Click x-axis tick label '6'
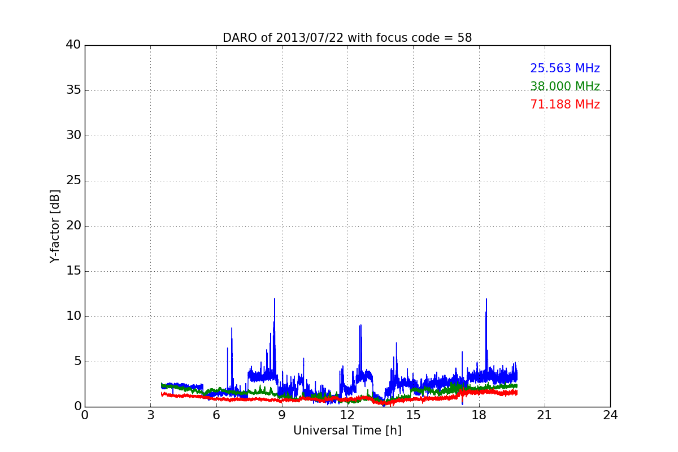This screenshot has width=678, height=452. tap(216, 415)
